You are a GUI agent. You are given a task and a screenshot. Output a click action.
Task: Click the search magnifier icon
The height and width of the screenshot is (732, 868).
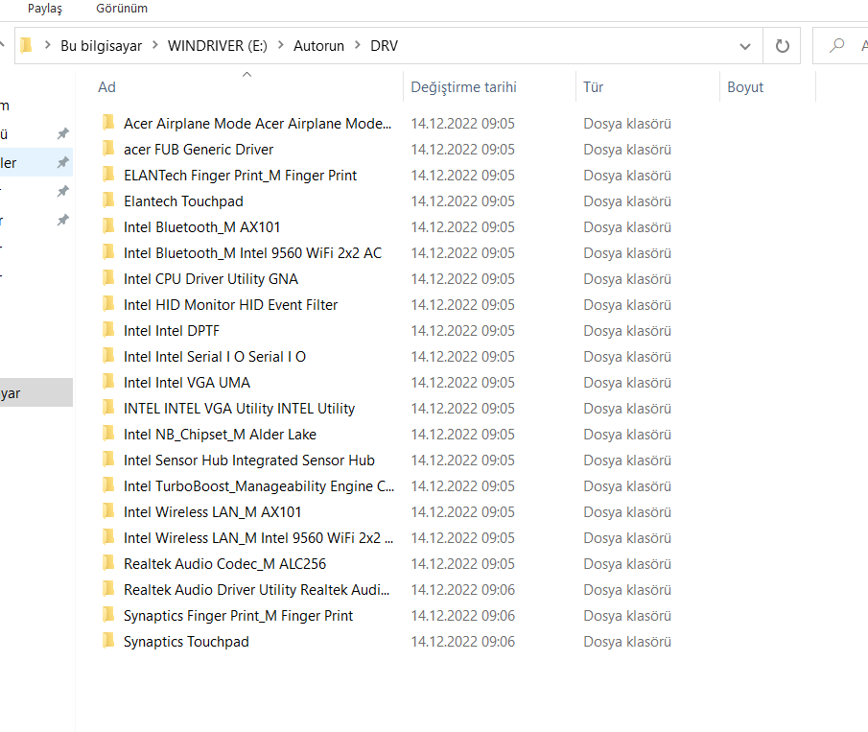pyautogui.click(x=836, y=45)
